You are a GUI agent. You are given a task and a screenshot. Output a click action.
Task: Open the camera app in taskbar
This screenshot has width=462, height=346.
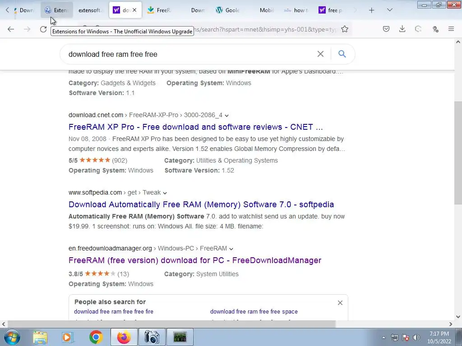pyautogui.click(x=152, y=337)
